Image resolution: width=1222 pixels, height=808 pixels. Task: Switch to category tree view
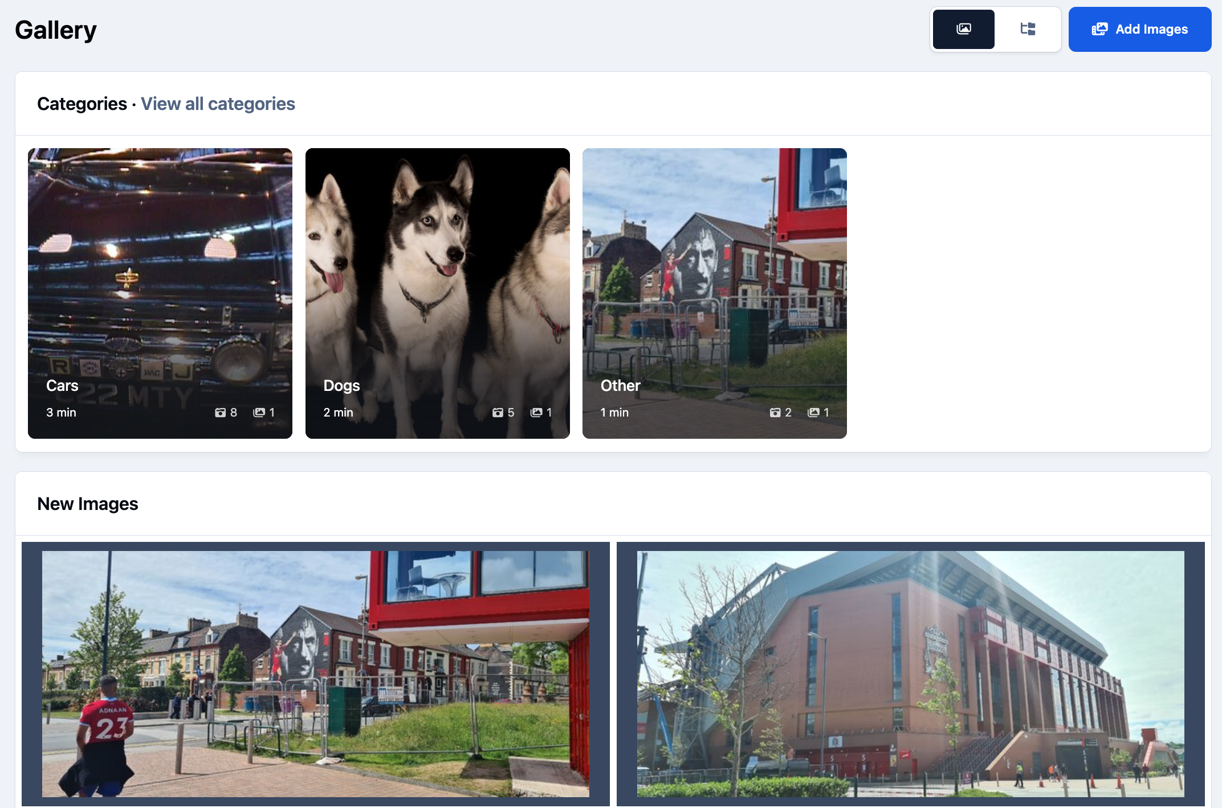point(1028,29)
